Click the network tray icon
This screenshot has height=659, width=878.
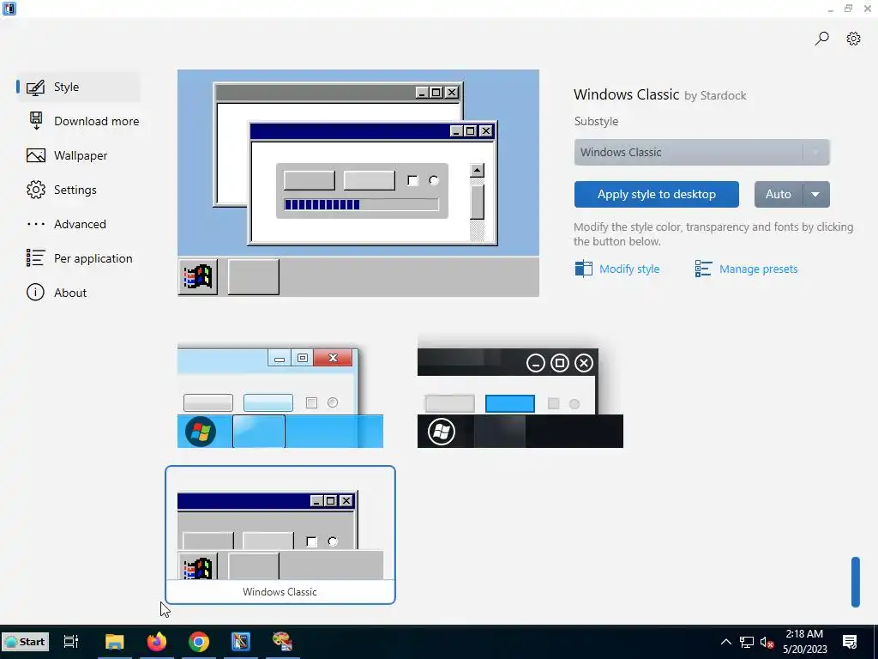747,642
